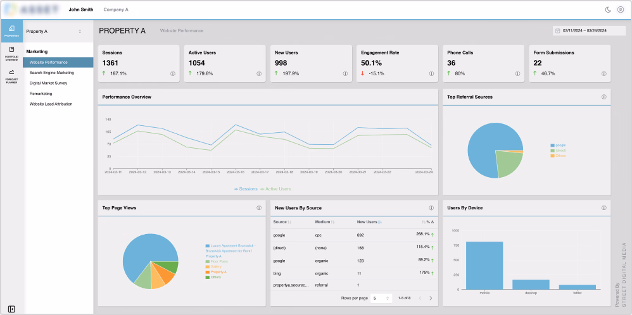Click the tablet bar in device chart
The image size is (632, 315).
click(x=577, y=287)
